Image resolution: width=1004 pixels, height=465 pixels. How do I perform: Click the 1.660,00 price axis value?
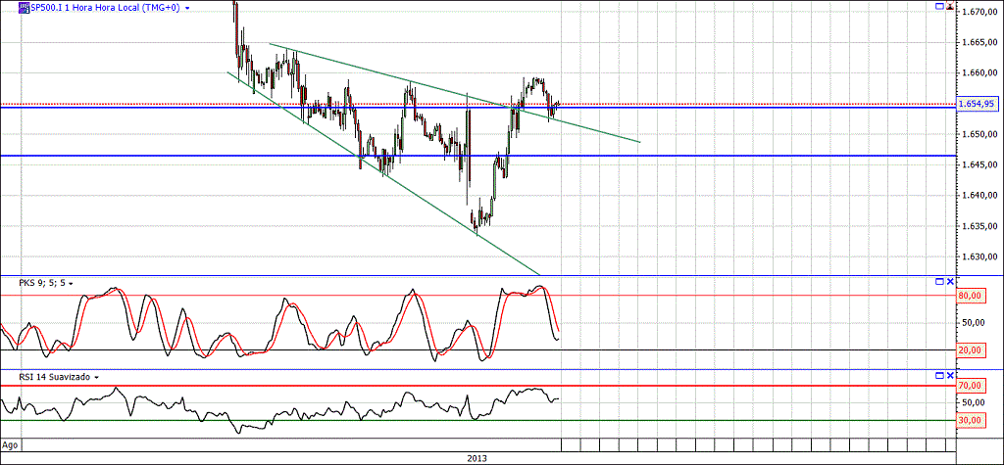point(980,72)
